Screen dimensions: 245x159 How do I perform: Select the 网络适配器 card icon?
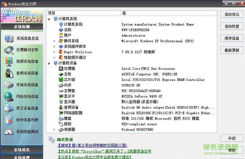click(61, 113)
